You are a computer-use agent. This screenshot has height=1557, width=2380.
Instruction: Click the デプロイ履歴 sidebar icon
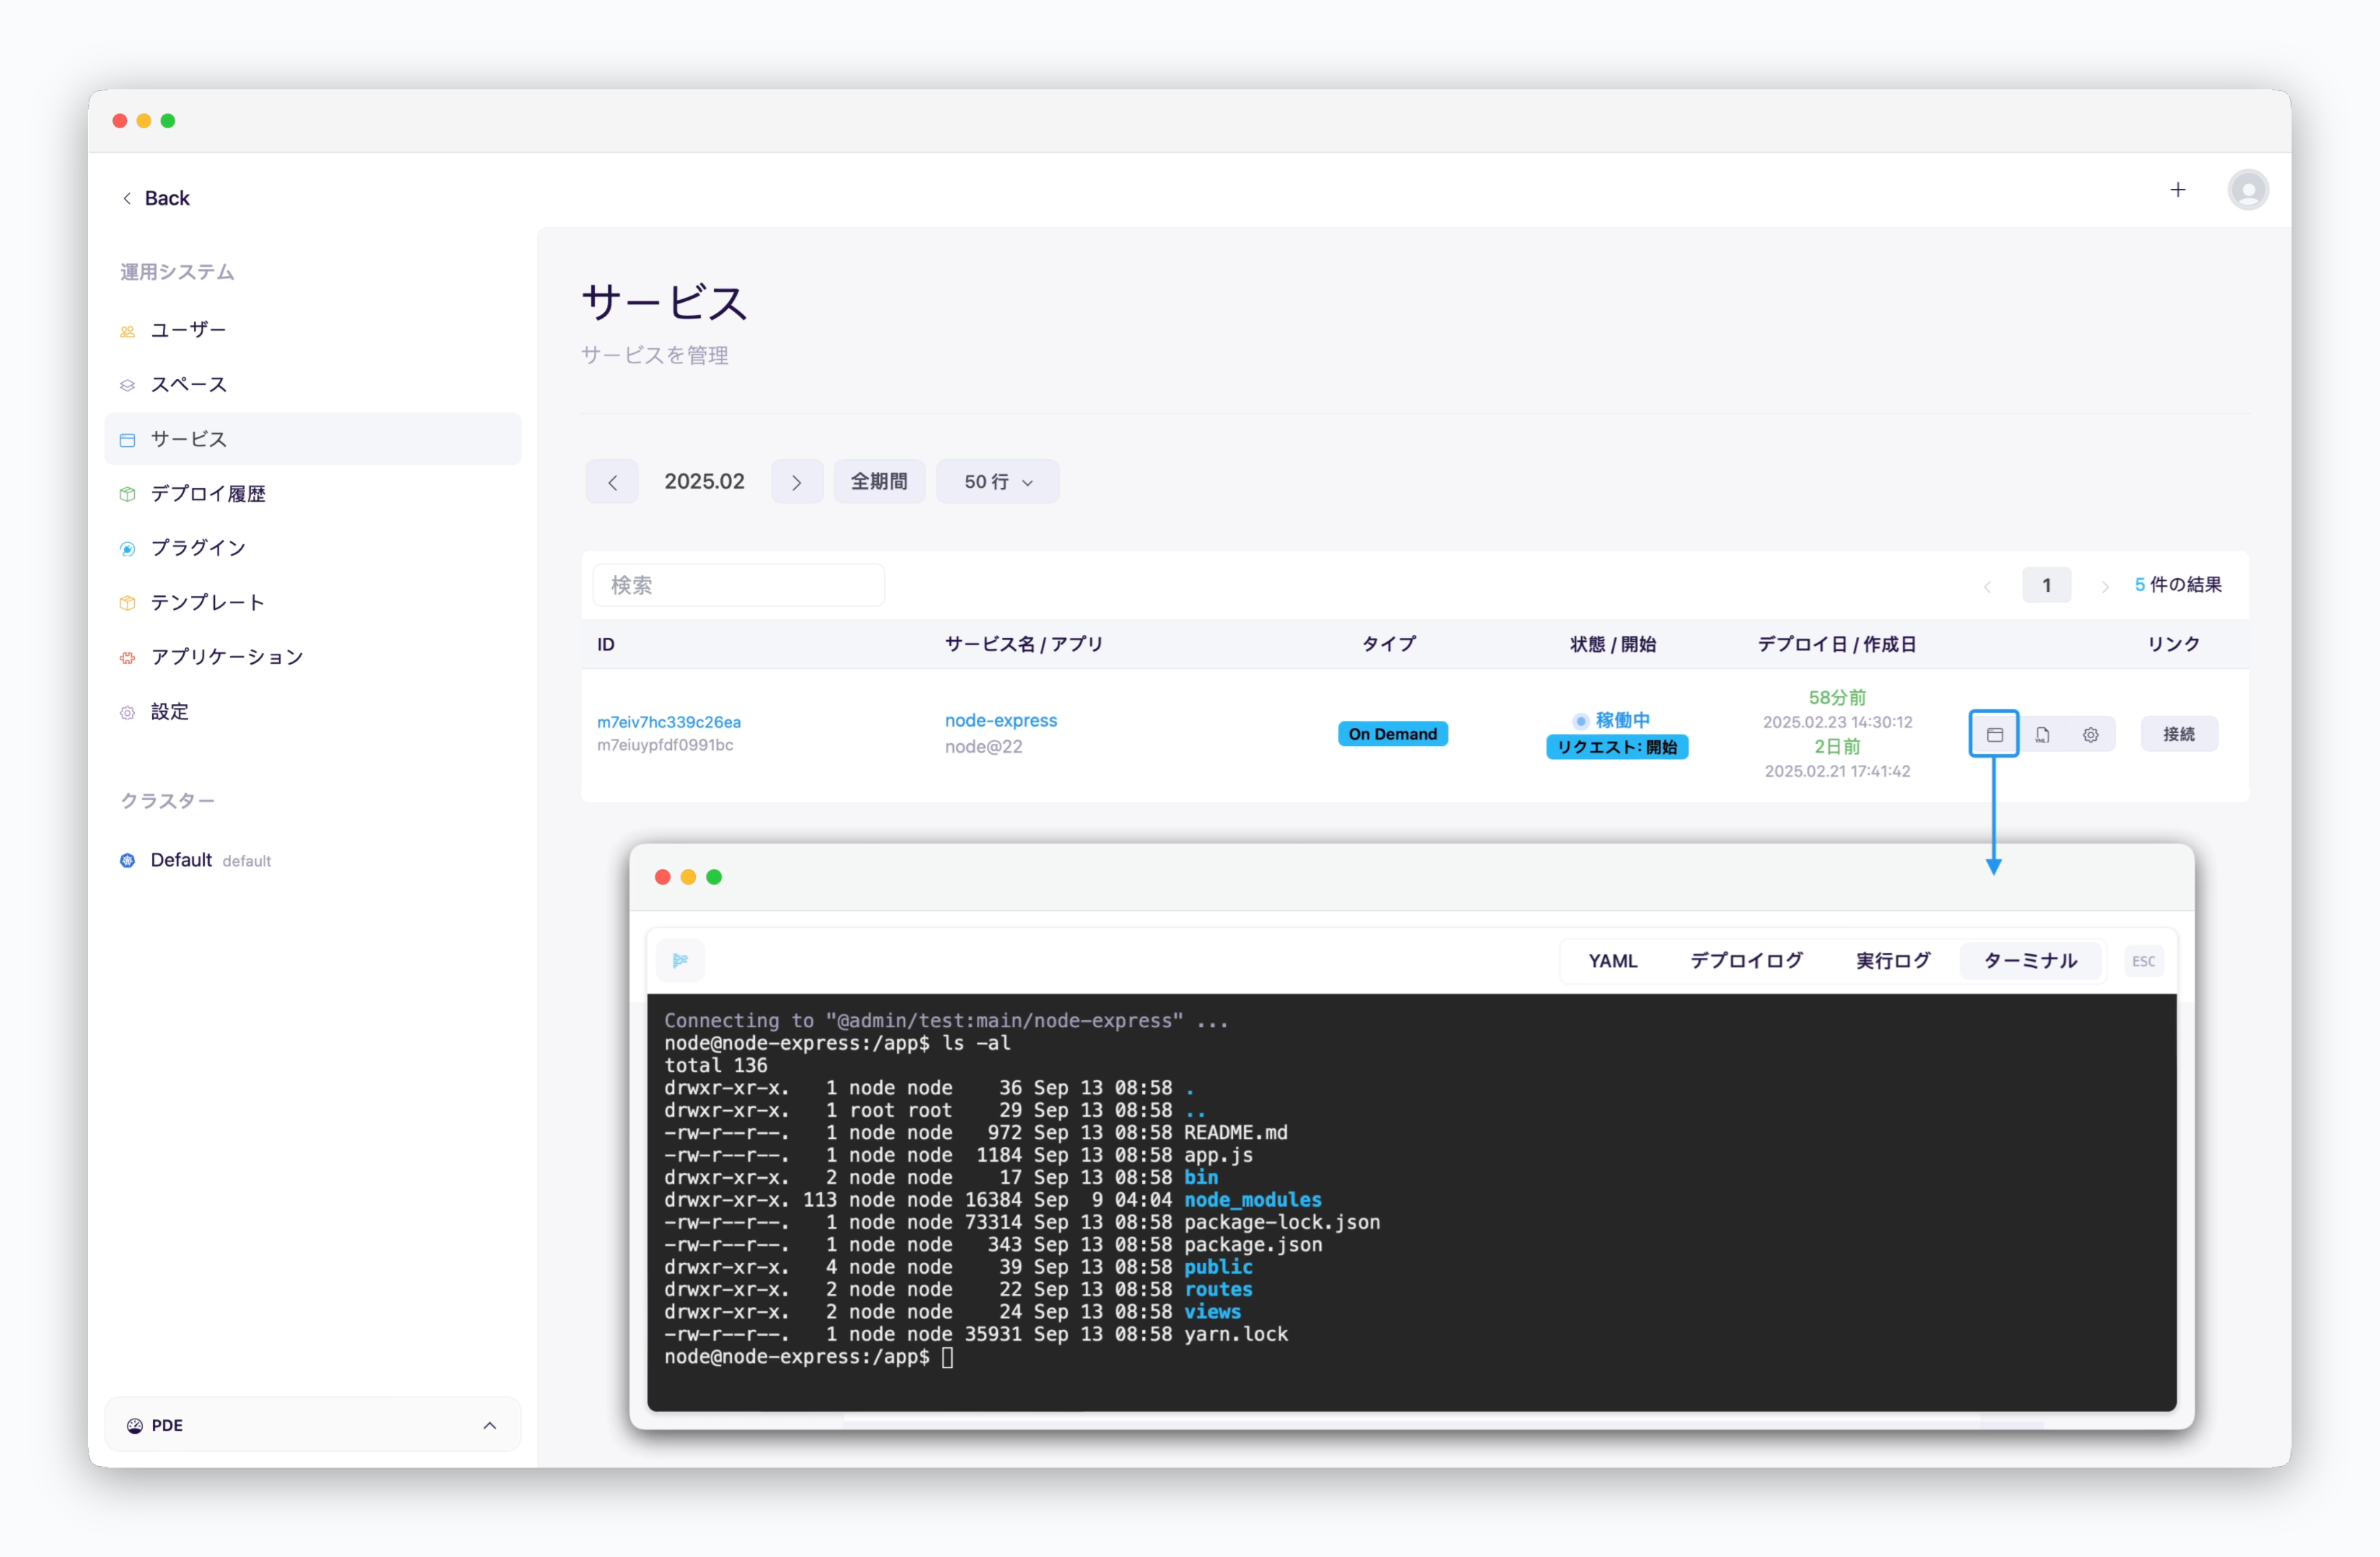127,494
